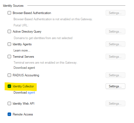This screenshot has width=134, height=123.
Task: Enable RADIUS Accounting checkbox
Action: pyautogui.click(x=9, y=75)
